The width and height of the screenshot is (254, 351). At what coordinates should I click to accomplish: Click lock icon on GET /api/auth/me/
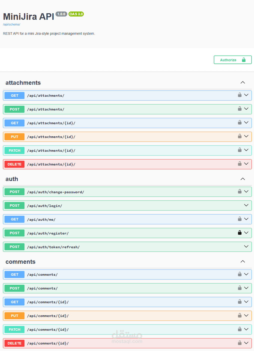click(240, 219)
